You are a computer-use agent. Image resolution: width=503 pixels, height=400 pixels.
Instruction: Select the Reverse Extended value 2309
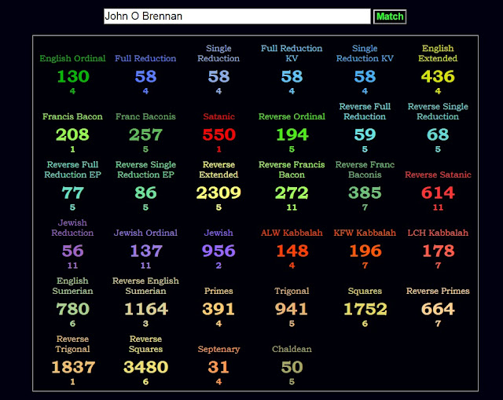coord(218,193)
